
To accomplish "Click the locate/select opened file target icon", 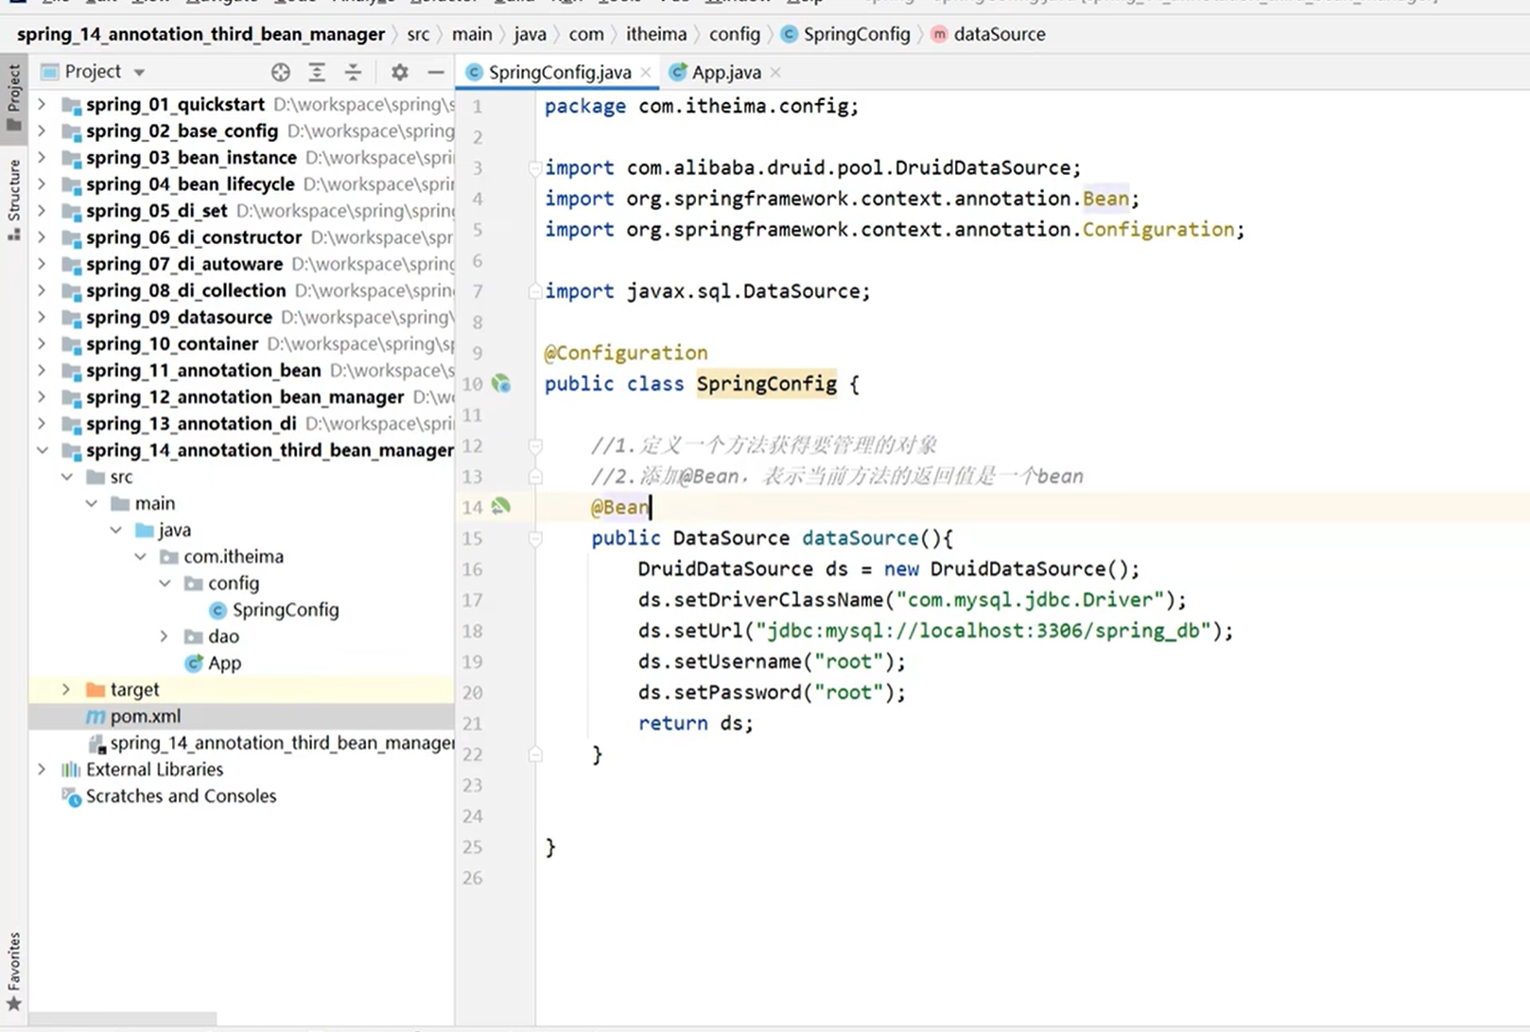I will pyautogui.click(x=280, y=72).
